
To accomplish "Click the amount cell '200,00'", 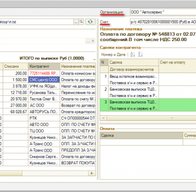I will pyautogui.click(x=15, y=73).
